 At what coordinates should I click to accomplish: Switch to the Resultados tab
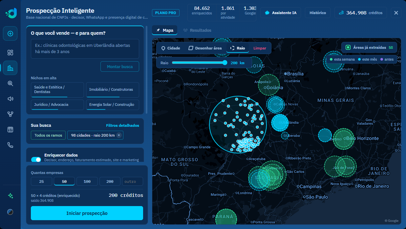(x=197, y=30)
